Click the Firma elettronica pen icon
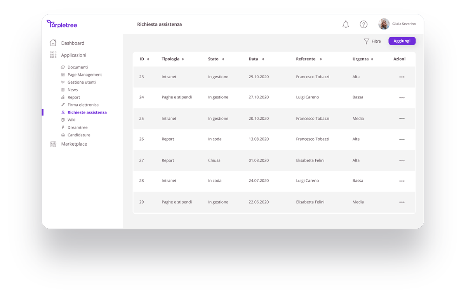This screenshot has height=298, width=466. [63, 105]
